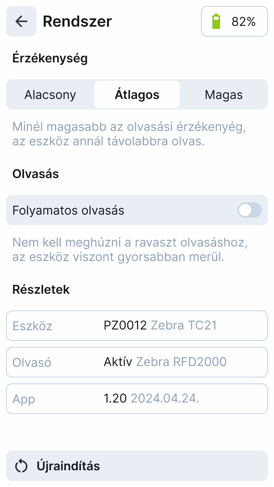274x487 pixels.
Task: Click the Részletek section heading
Action: (x=41, y=290)
